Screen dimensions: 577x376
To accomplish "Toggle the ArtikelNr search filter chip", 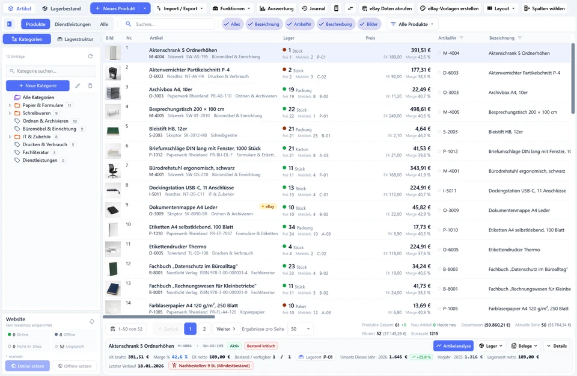I will click(x=301, y=24).
